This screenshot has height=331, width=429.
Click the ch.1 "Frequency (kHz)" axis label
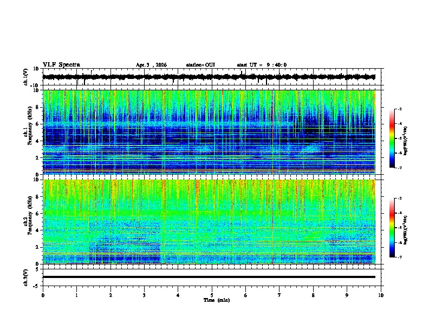(30, 125)
